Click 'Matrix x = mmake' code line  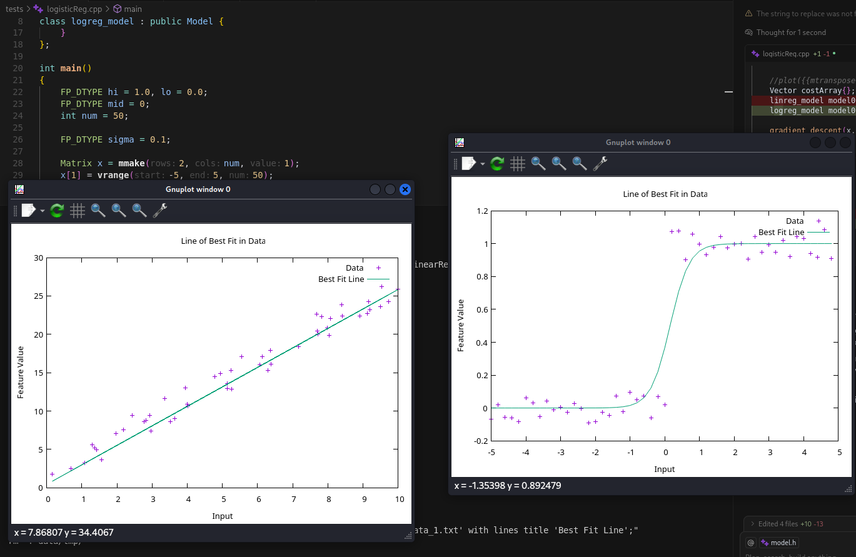[x=180, y=163]
